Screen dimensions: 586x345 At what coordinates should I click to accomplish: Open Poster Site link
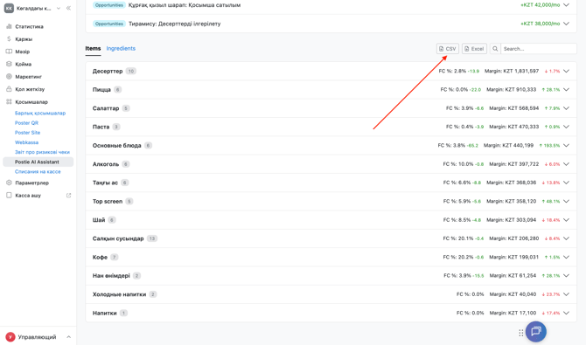pyautogui.click(x=27, y=133)
